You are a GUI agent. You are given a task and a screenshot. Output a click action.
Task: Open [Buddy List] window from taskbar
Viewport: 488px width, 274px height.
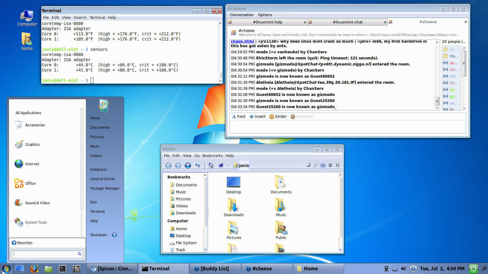(x=215, y=269)
